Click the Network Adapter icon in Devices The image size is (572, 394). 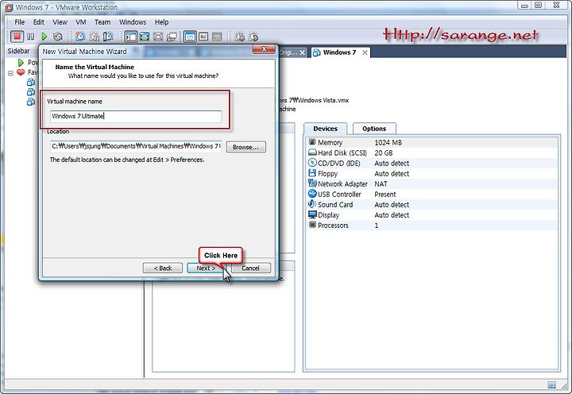pyautogui.click(x=312, y=183)
